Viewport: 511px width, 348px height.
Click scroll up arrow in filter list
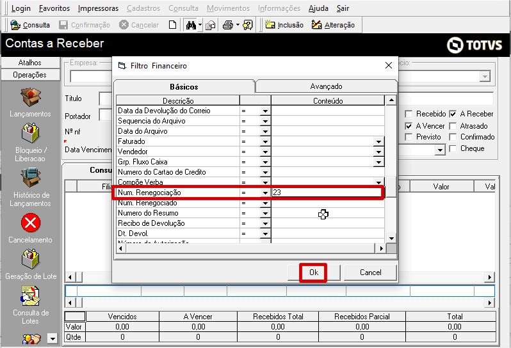[x=391, y=100]
